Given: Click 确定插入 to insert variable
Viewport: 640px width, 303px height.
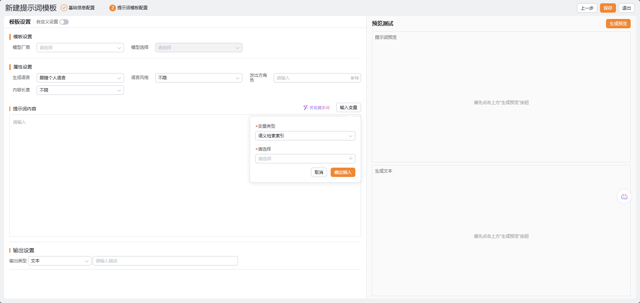Looking at the screenshot, I should tap(343, 172).
